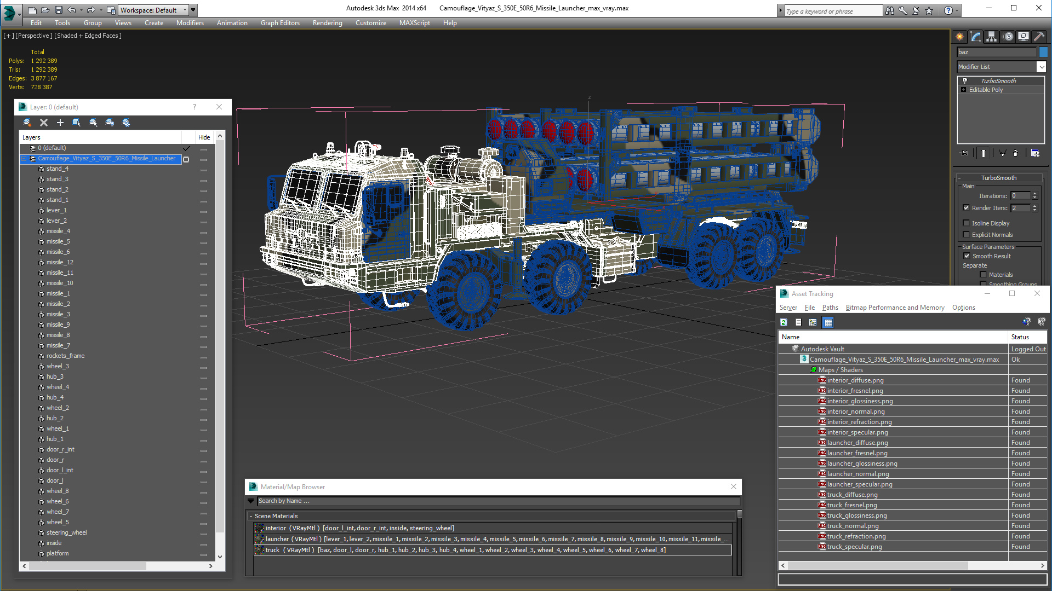Click the New Scene icon in quick access toolbar
The image size is (1052, 591).
click(32, 10)
